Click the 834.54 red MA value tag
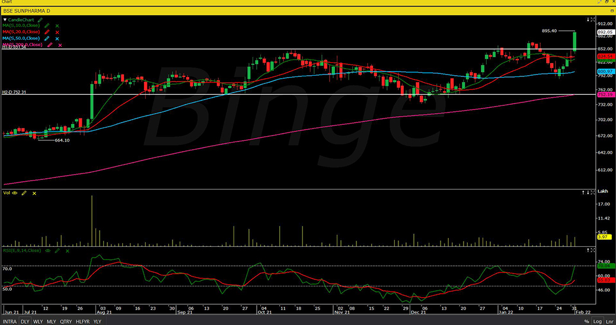Image resolution: width=616 pixels, height=325 pixels. 605,57
